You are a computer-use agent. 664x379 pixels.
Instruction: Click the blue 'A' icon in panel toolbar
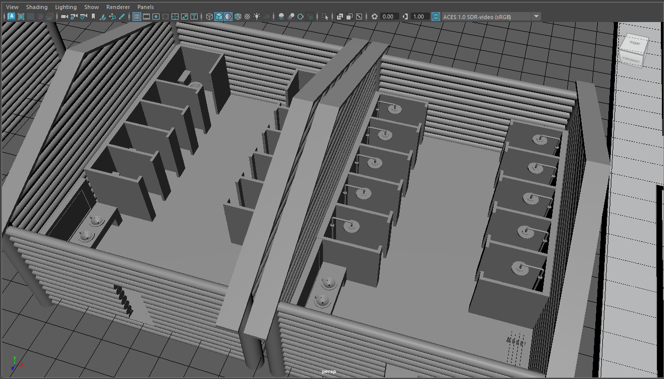pyautogui.click(x=12, y=17)
